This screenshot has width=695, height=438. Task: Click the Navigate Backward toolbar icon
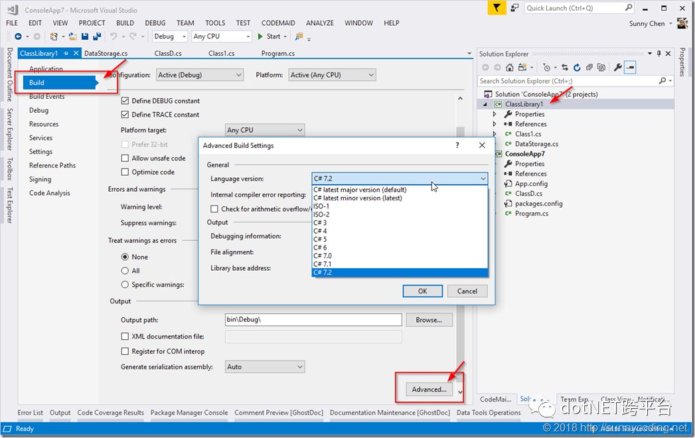18,36
